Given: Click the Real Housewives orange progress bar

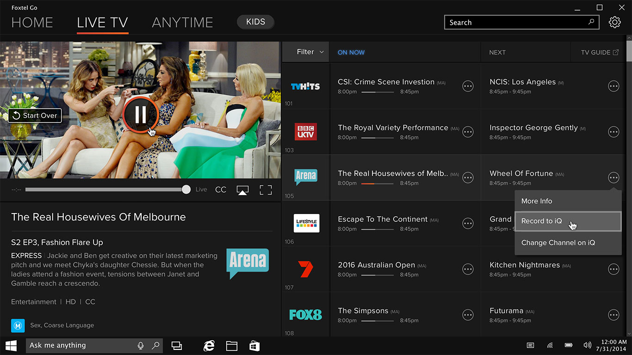Looking at the screenshot, I should click(378, 184).
